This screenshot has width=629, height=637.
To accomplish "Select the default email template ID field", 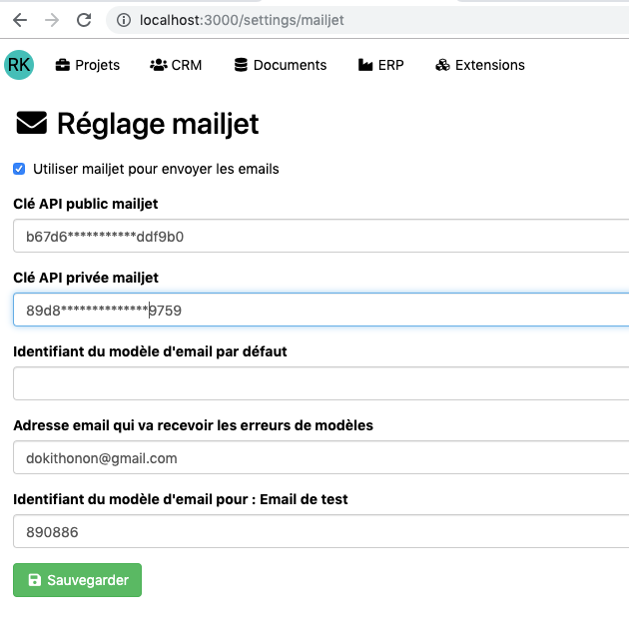I will point(319,383).
